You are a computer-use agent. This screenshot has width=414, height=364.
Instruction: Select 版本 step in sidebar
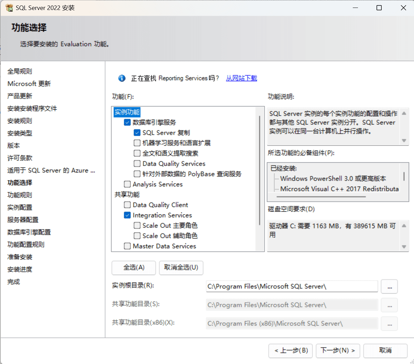[x=14, y=146]
